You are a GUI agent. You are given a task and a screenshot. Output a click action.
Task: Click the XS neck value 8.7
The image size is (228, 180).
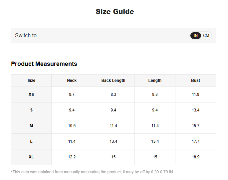(x=72, y=94)
